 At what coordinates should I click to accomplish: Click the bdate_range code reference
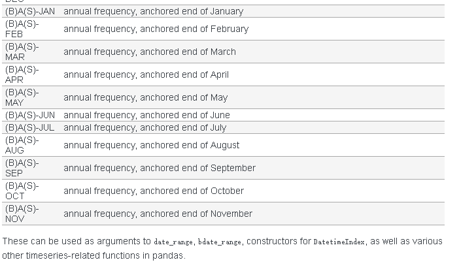tap(220, 242)
